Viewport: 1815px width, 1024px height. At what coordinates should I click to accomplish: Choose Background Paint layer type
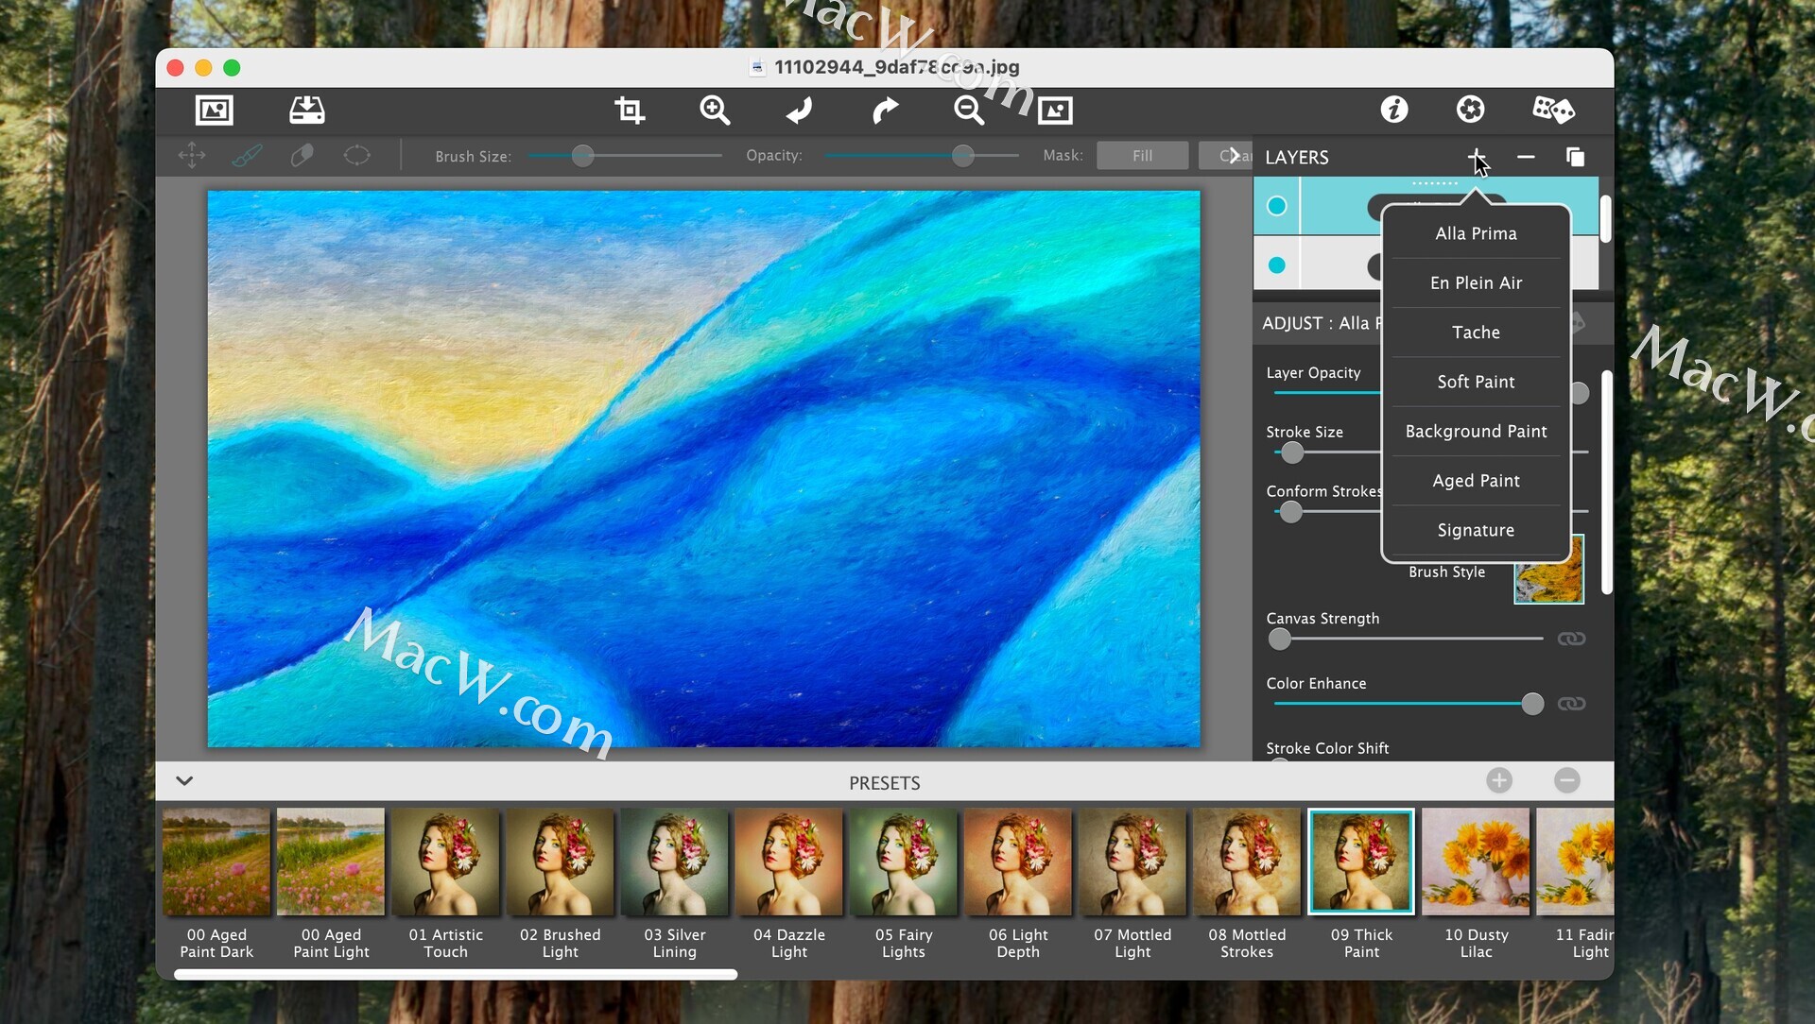1476,431
